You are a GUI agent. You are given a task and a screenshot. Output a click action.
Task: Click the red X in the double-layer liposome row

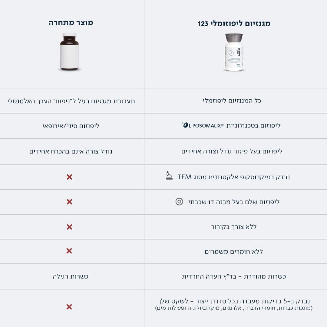(x=69, y=202)
